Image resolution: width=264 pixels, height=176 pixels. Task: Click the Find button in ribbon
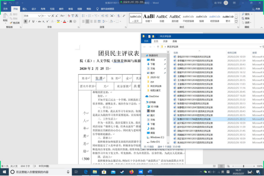(247, 14)
